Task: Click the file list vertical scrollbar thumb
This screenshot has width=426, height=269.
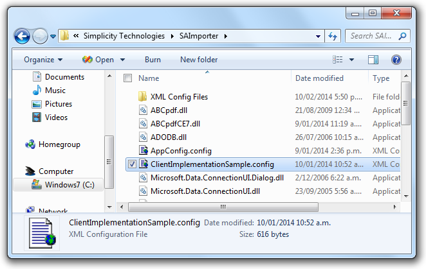Action: tap(406, 103)
